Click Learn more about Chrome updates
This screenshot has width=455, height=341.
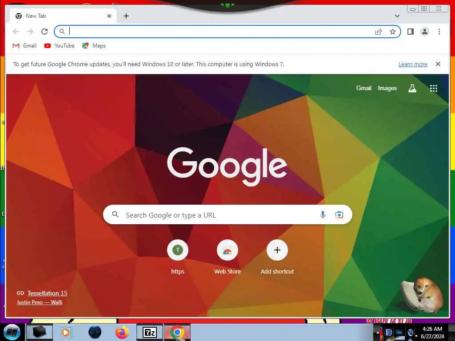click(413, 64)
